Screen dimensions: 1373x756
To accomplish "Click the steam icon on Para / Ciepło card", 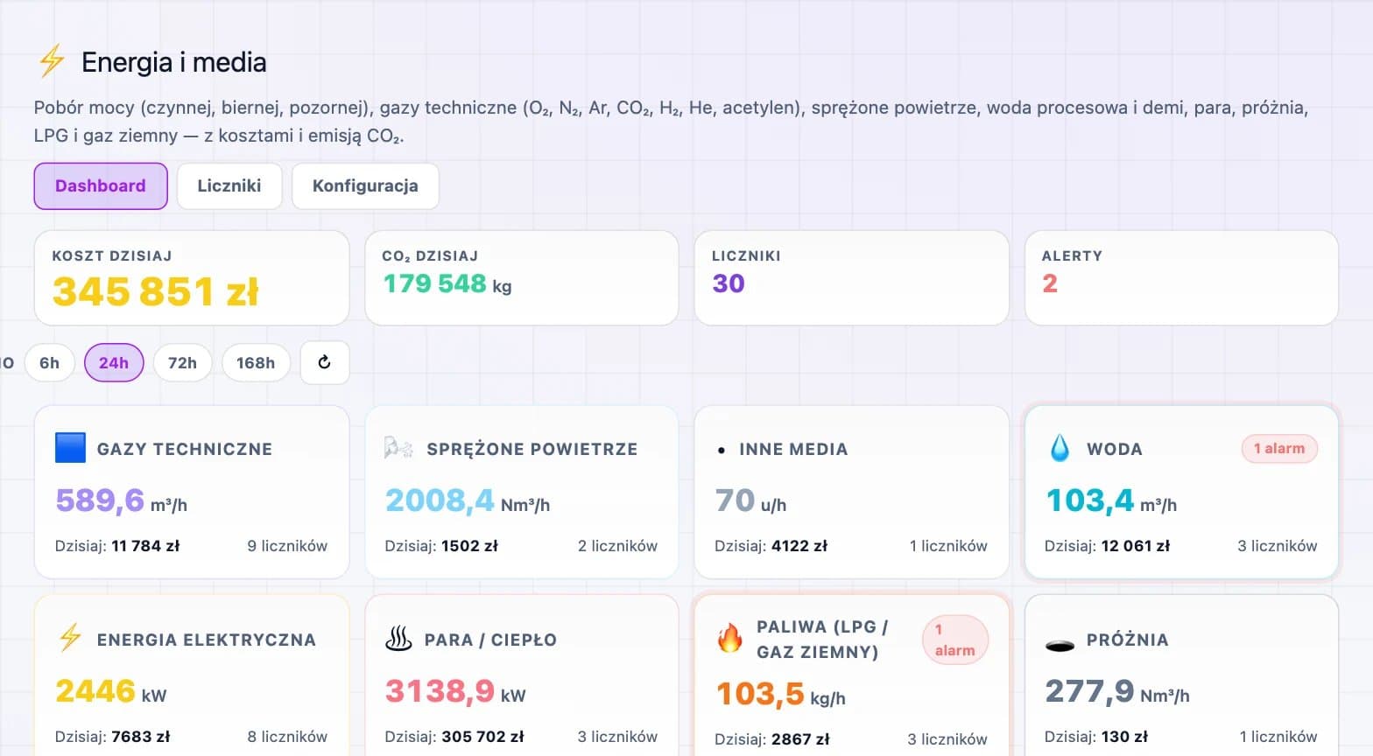I will (x=398, y=639).
